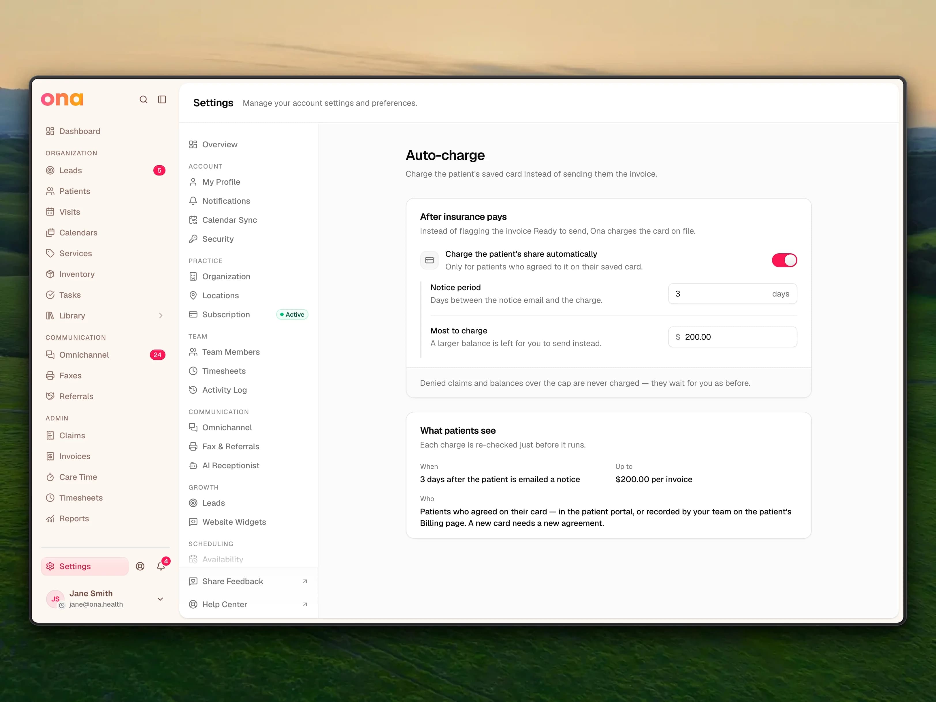Select the Settings item at sidebar bottom
936x702 pixels.
point(85,566)
